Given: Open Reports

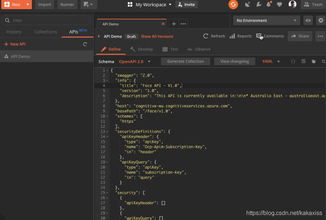Looking at the screenshot, I should coord(241,36).
